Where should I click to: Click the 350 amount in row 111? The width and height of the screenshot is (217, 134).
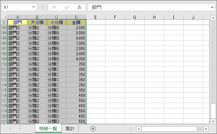click(76, 69)
